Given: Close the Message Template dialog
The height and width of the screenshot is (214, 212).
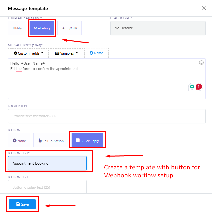Looking at the screenshot, I should (204, 8).
